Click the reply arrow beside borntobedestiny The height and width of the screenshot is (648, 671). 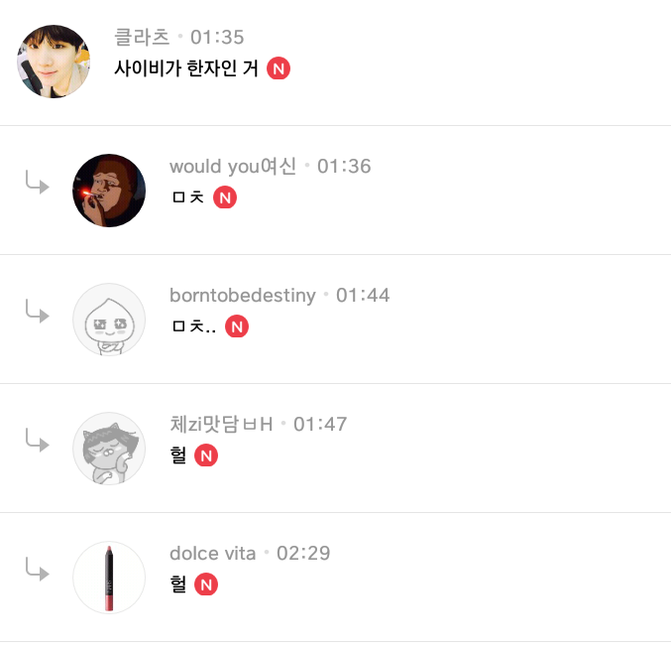point(37,312)
